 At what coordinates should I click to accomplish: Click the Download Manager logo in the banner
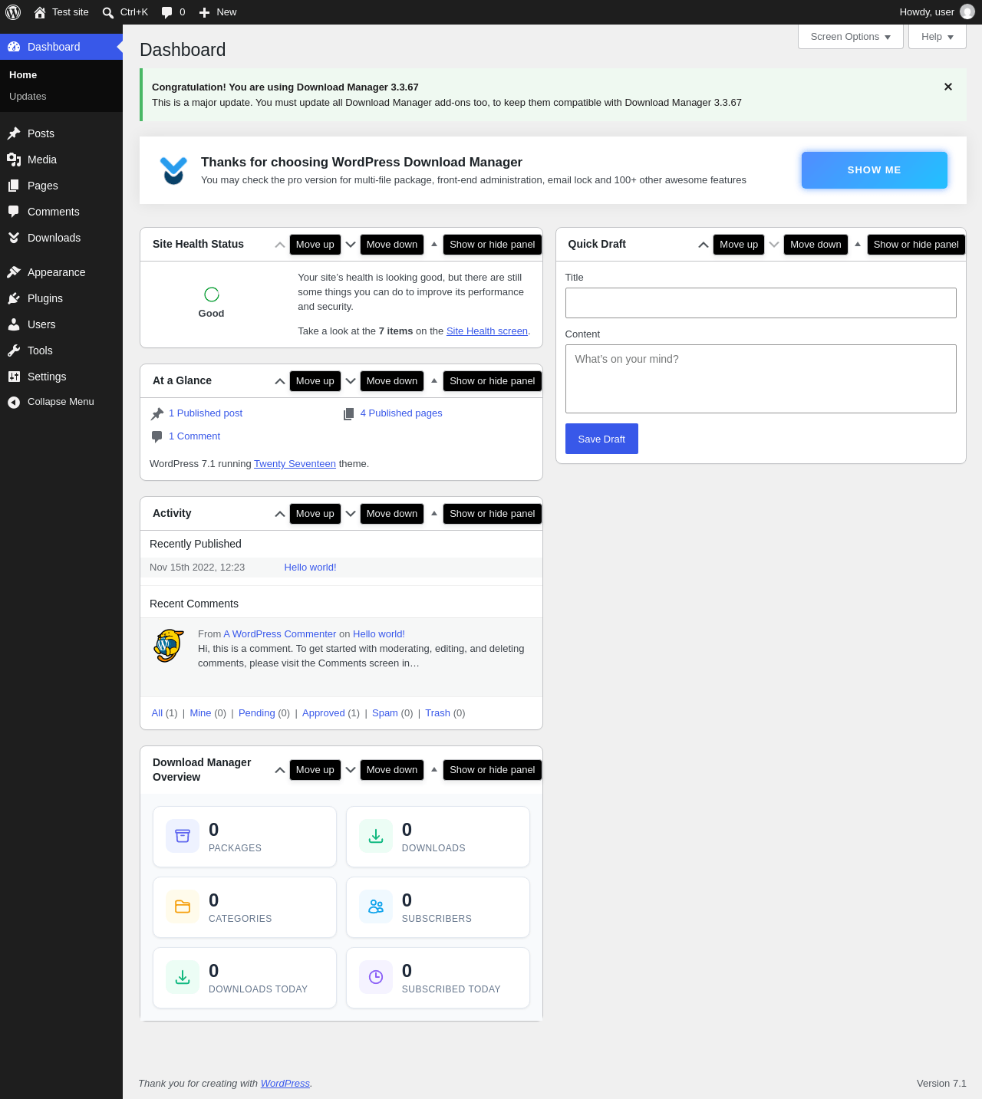173,170
